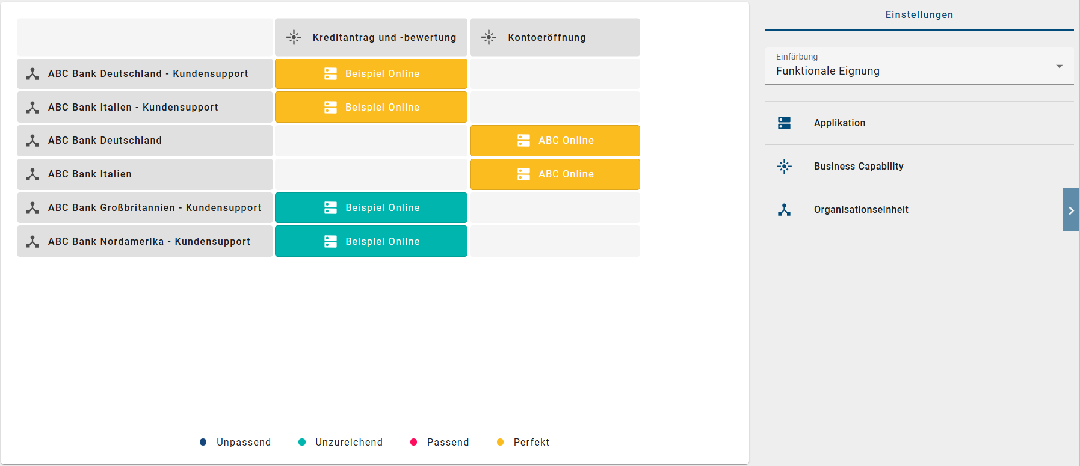Click the ABC Bank Nordamerika - Kundensupport row label
Screen dimensions: 1080x466
tap(149, 241)
